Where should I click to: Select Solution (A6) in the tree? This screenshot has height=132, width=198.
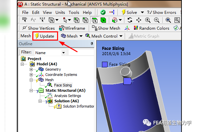tap(67, 101)
